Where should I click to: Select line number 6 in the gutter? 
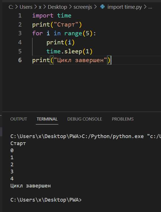click(20, 60)
